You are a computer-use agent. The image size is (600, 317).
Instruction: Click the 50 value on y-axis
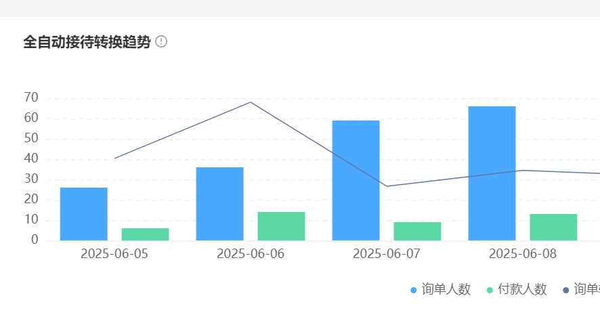pyautogui.click(x=31, y=138)
